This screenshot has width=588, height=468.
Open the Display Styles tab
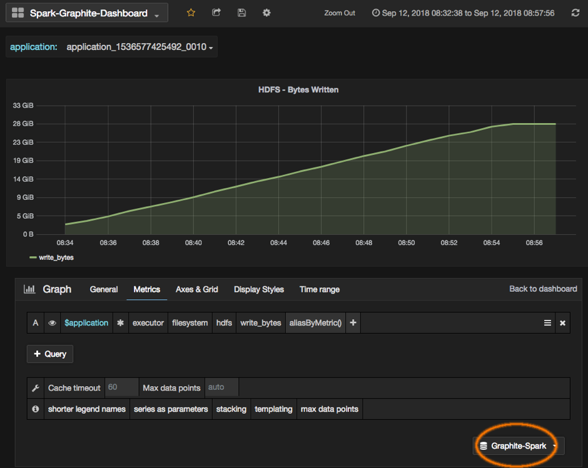pos(258,289)
